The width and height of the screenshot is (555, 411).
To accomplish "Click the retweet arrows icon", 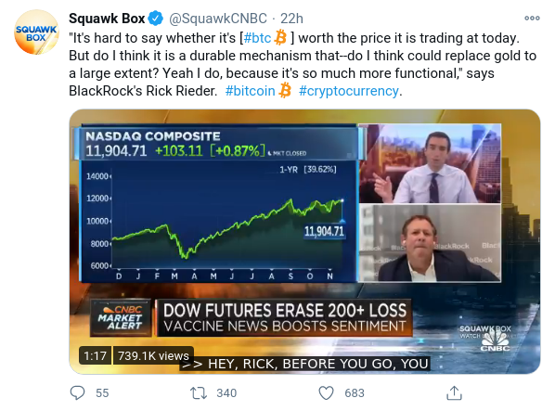I will [199, 393].
